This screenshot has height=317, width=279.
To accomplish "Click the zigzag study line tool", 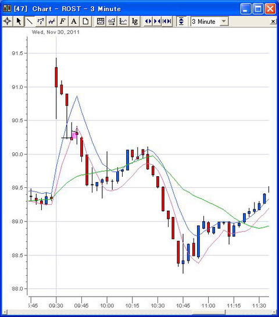I will (x=52, y=21).
